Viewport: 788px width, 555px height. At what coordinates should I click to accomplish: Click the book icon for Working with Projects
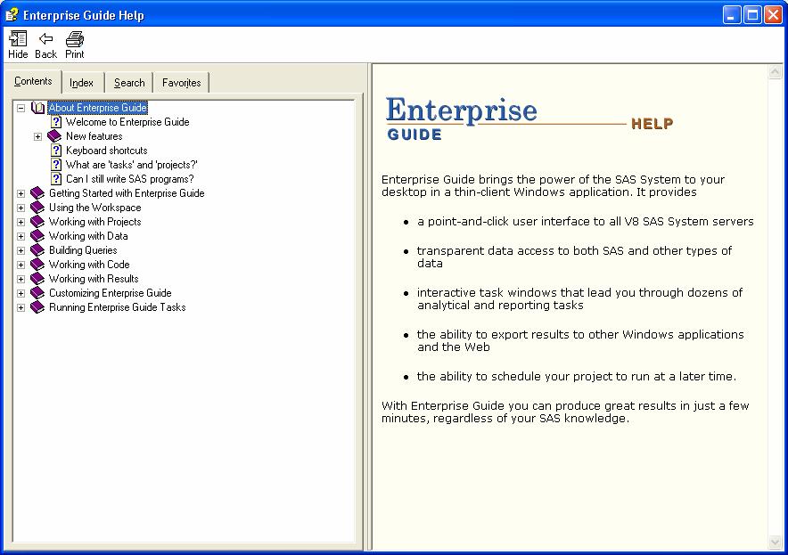(x=37, y=222)
